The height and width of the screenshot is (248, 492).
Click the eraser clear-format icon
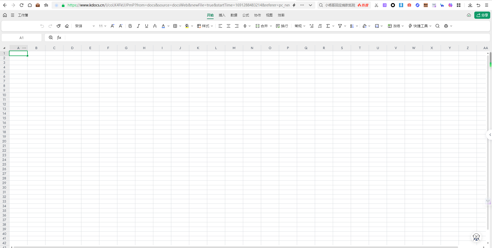click(x=67, y=26)
